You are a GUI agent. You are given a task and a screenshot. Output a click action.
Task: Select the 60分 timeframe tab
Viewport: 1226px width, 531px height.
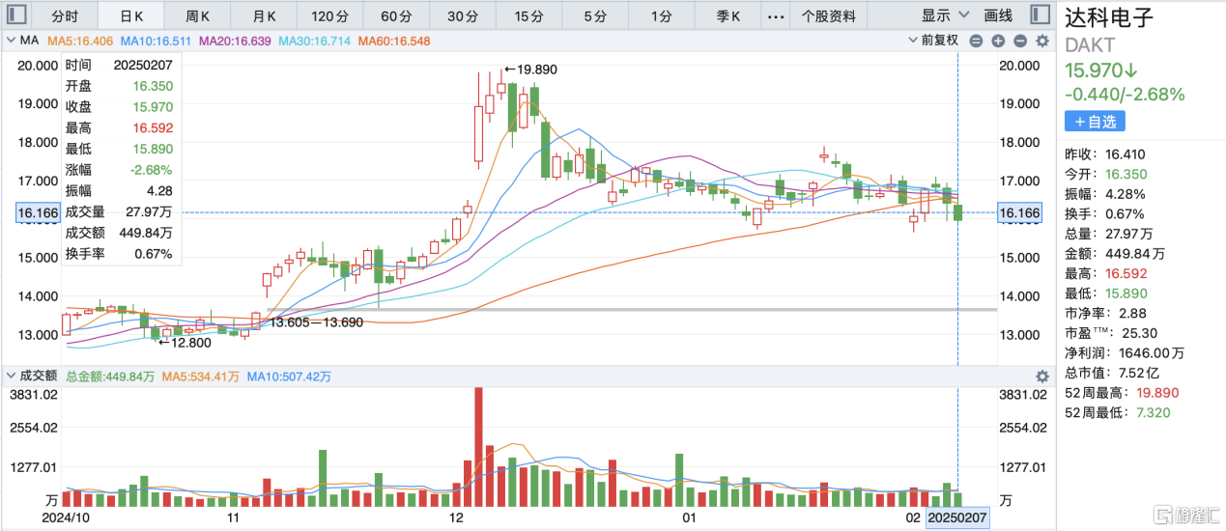(396, 15)
